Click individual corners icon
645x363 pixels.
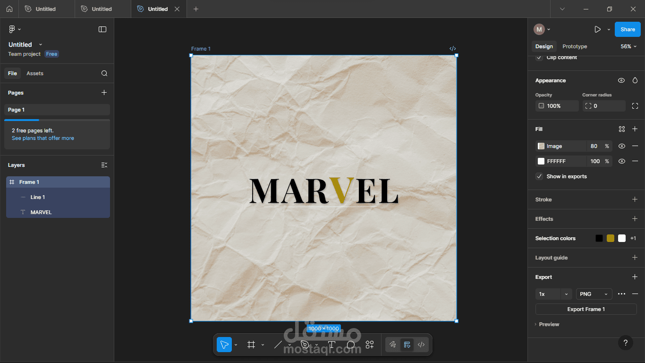pyautogui.click(x=635, y=106)
